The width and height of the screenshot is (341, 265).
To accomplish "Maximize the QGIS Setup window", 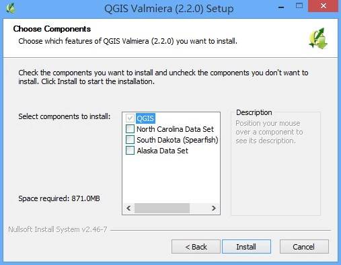I will (299, 5).
